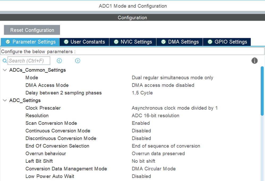The image size is (265, 181).
Task: Click the Parameter Settings green check icon
Action: [x=8, y=42]
